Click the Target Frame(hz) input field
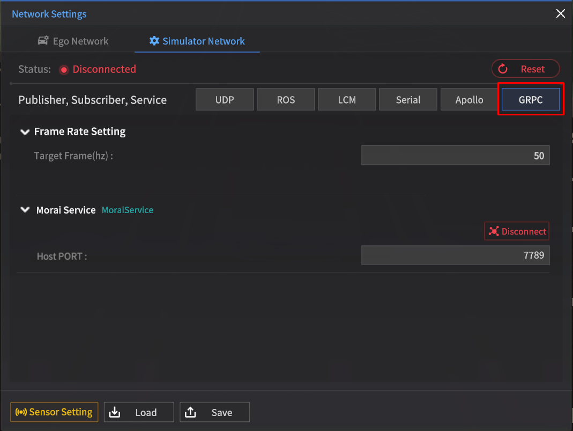The image size is (573, 431). pyautogui.click(x=455, y=156)
